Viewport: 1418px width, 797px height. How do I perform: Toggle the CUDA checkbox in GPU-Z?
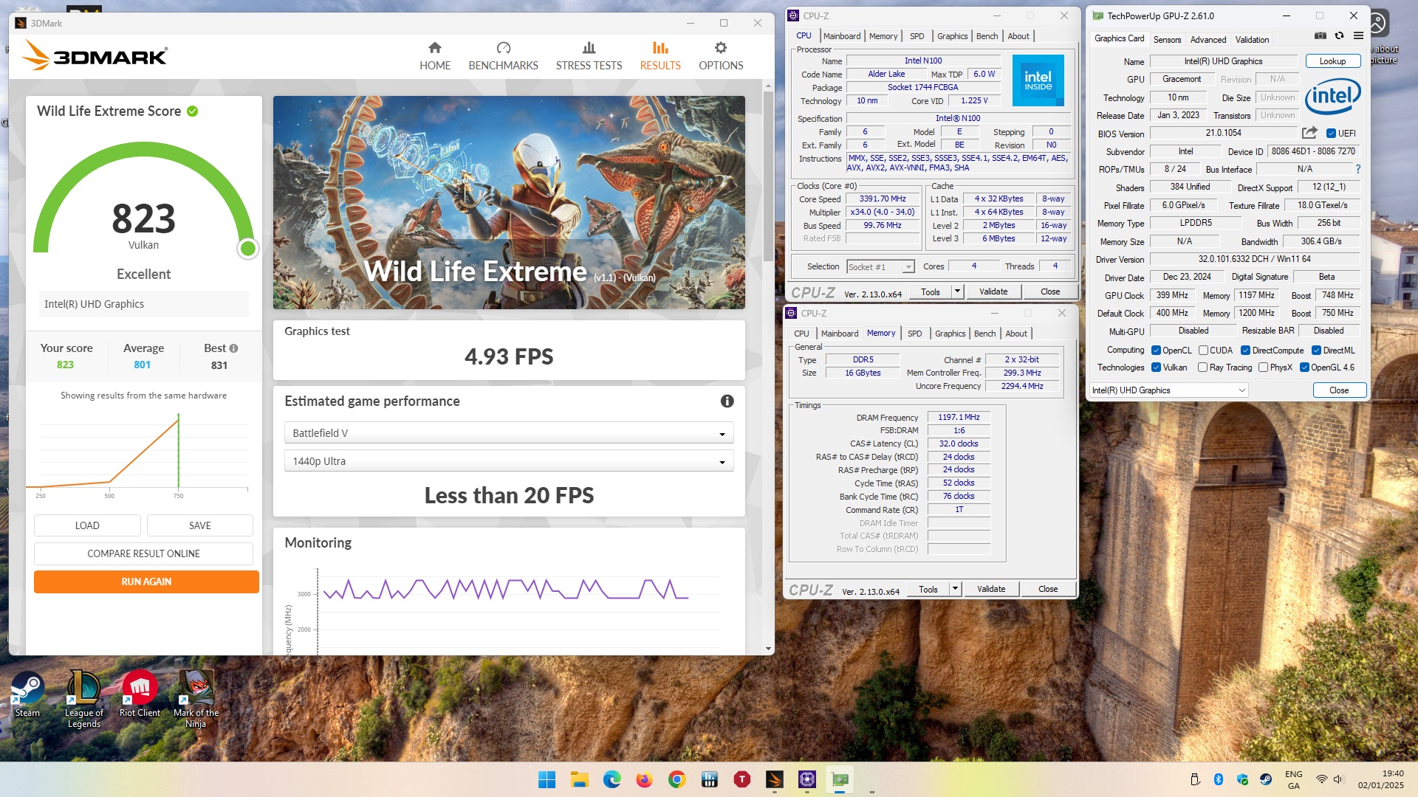(x=1203, y=351)
